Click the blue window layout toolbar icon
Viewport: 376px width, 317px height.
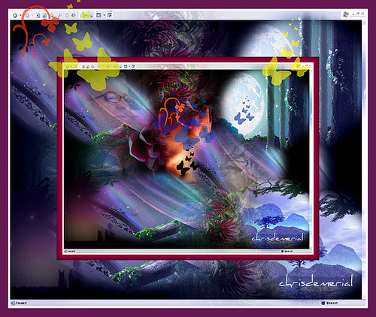tap(99, 16)
